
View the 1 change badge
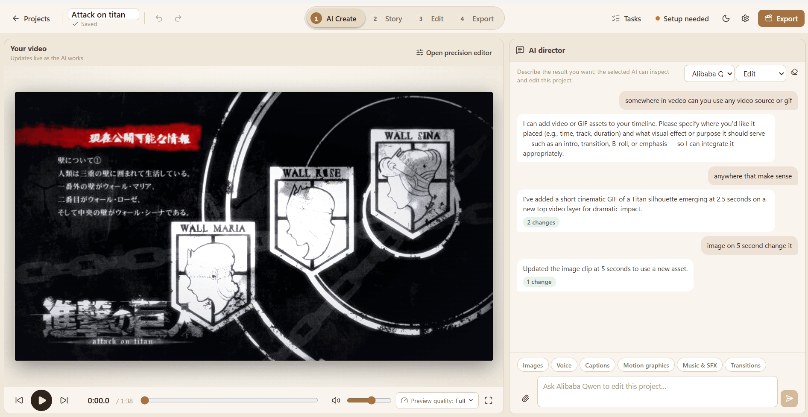tap(539, 282)
